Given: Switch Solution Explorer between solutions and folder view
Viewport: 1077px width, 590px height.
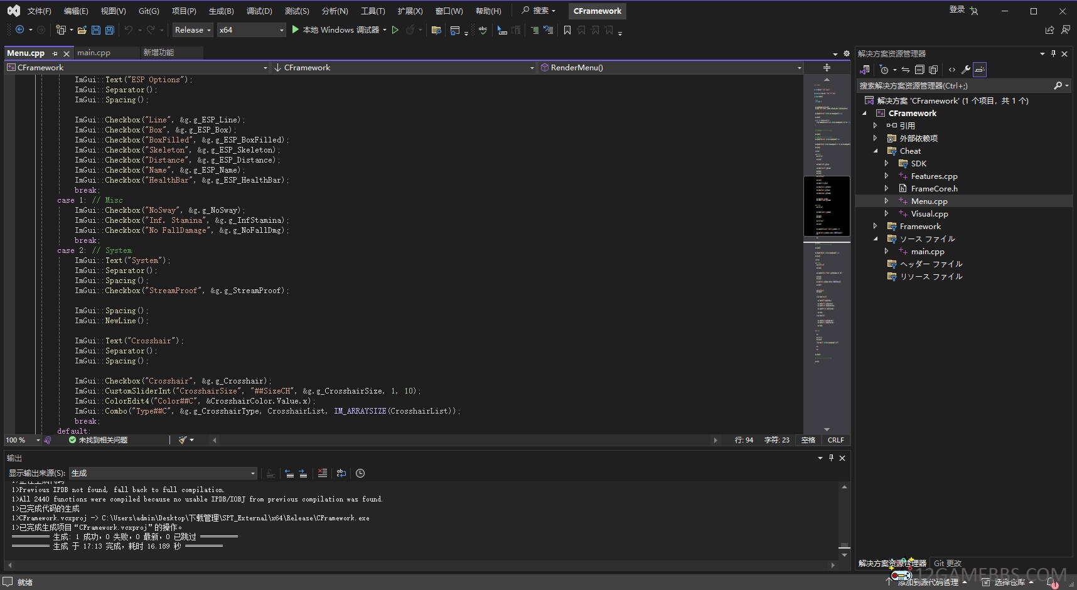Looking at the screenshot, I should point(865,70).
